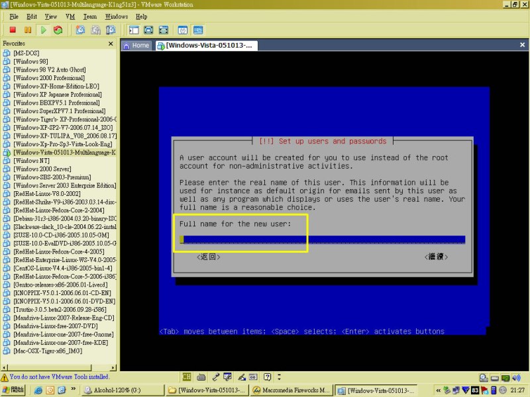Click the black 83 tray icon
This screenshot has width=530, height=397.
tap(475, 390)
